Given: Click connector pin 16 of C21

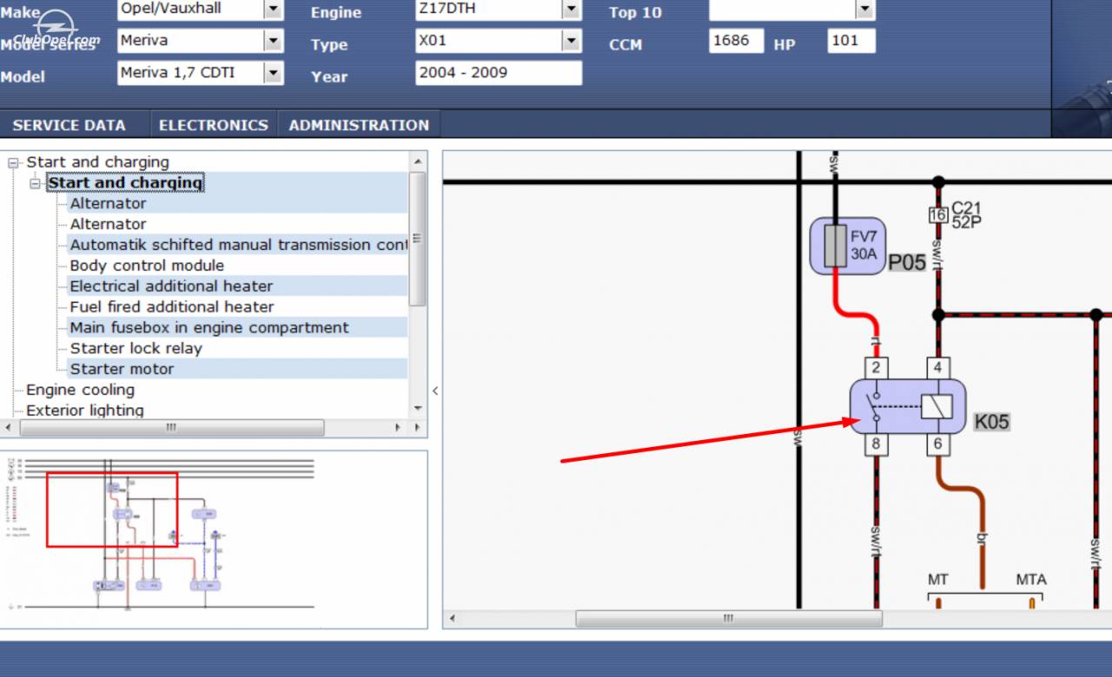Looking at the screenshot, I should (x=937, y=215).
